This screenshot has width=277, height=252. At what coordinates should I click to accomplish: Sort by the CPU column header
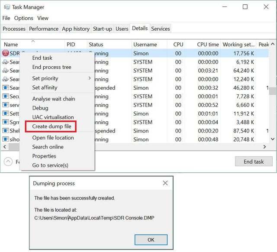point(176,44)
